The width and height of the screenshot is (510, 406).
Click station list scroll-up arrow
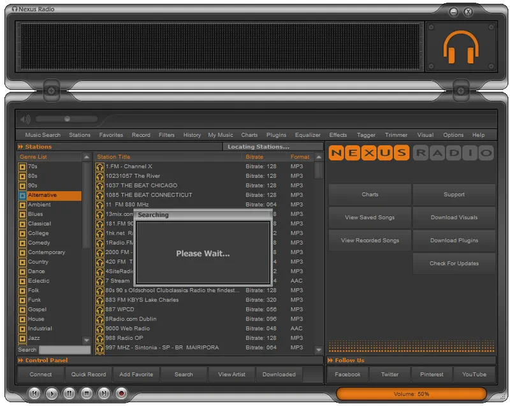pyautogui.click(x=319, y=157)
